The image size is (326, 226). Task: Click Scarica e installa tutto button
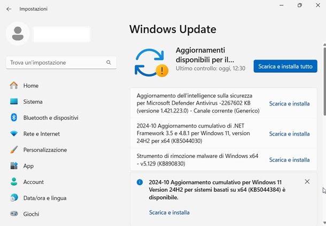pyautogui.click(x=285, y=66)
